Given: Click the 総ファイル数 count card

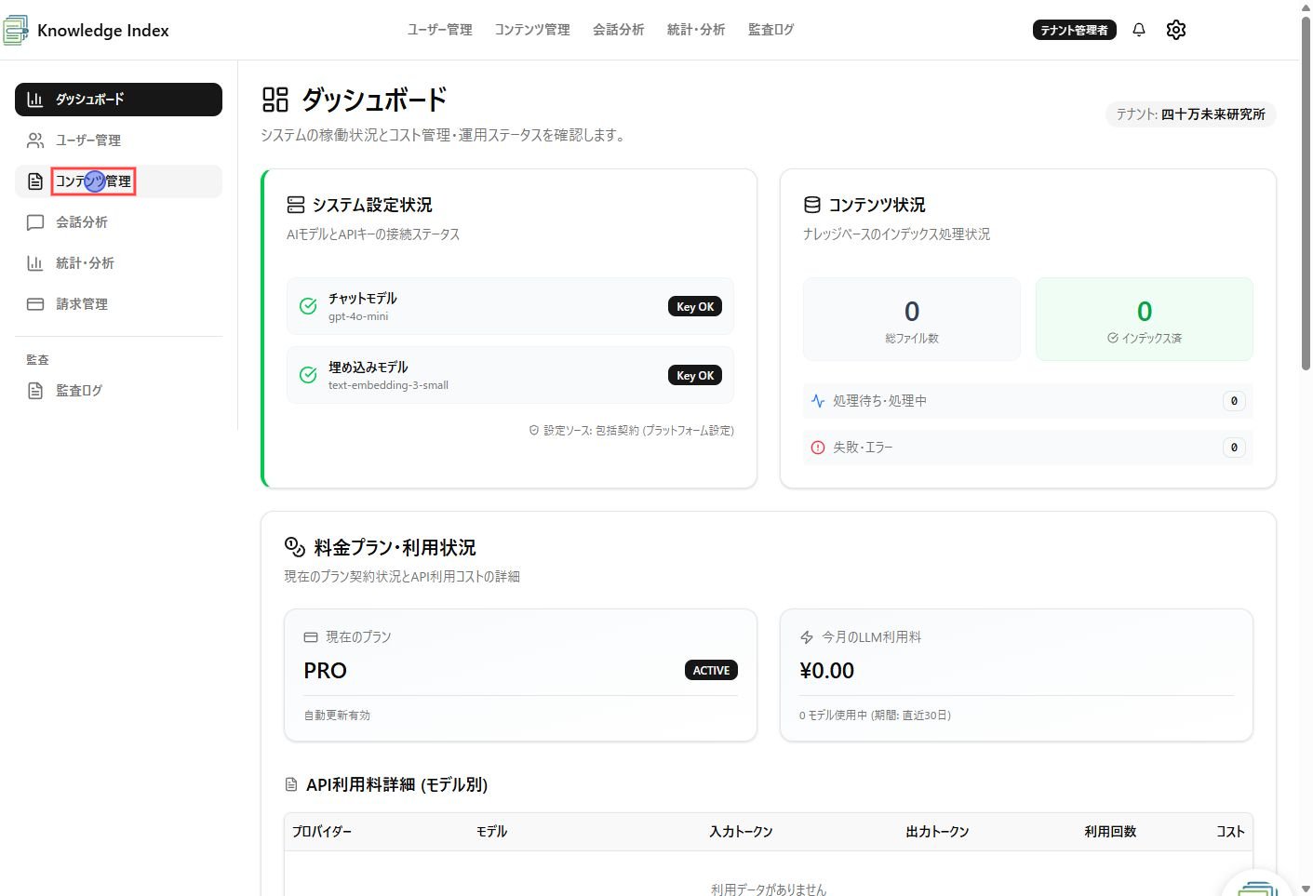Looking at the screenshot, I should 912,319.
